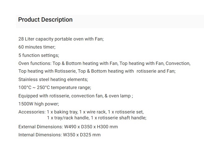This screenshot has height=149, width=204.
Task: Click 'rotisserie and Fan;' text
Action: click(x=156, y=71)
